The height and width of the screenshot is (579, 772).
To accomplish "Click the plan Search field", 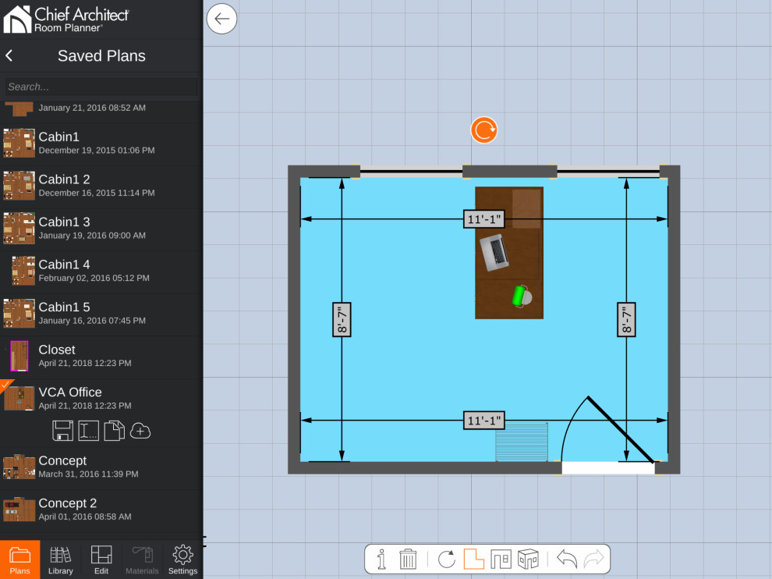I will 101,87.
